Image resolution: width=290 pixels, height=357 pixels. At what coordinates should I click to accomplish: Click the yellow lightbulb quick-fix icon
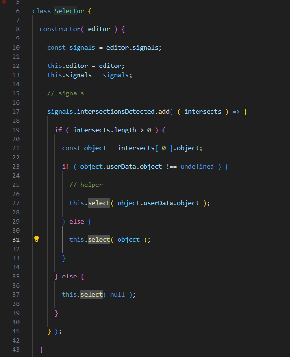coord(37,239)
